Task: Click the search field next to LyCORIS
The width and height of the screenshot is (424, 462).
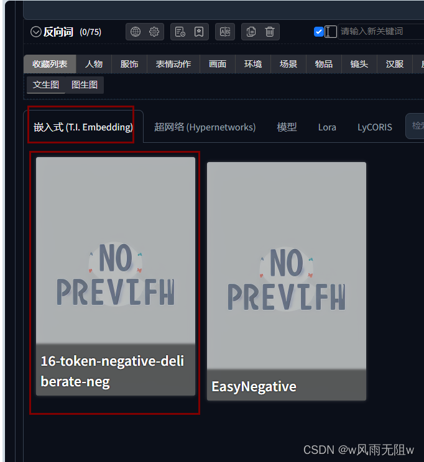Action: pos(415,126)
